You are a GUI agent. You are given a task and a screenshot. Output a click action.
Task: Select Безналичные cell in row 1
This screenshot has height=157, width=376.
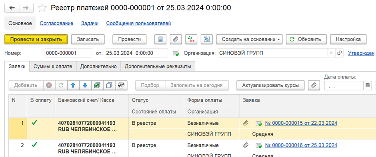212,123
